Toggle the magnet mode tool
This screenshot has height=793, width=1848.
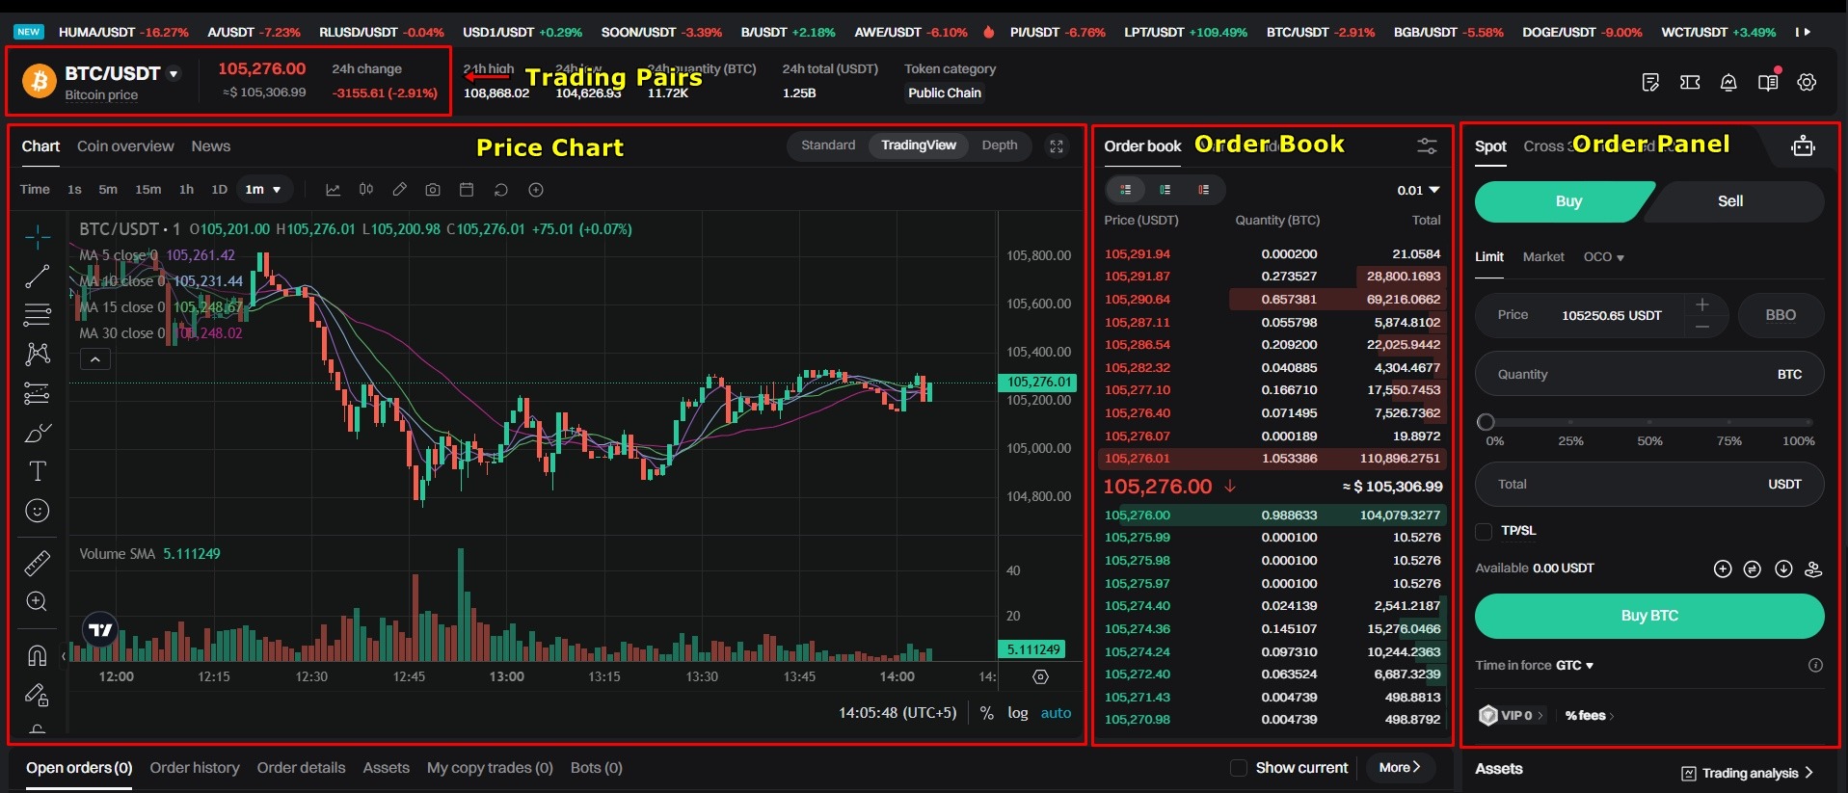coord(38,656)
